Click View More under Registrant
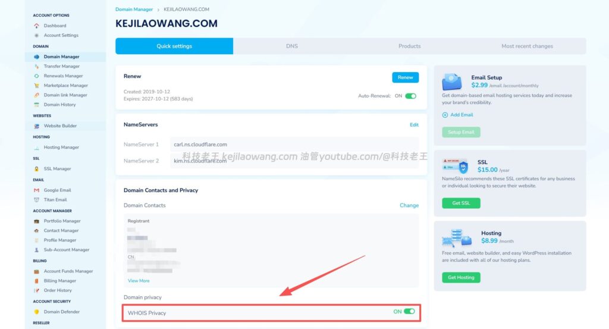609x329 pixels. tap(139, 281)
